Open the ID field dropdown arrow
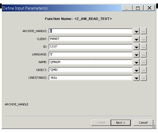 point(136,47)
